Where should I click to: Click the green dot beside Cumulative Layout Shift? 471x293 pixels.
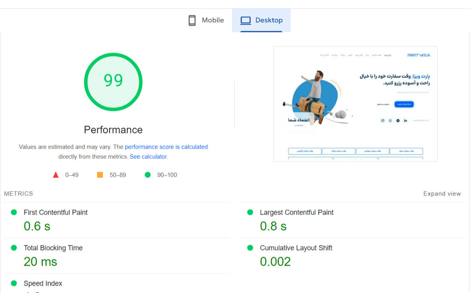pyautogui.click(x=250, y=248)
